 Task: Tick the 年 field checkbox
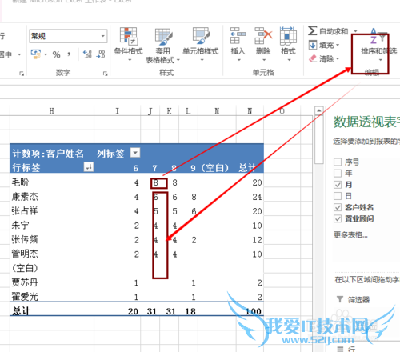pos(338,173)
